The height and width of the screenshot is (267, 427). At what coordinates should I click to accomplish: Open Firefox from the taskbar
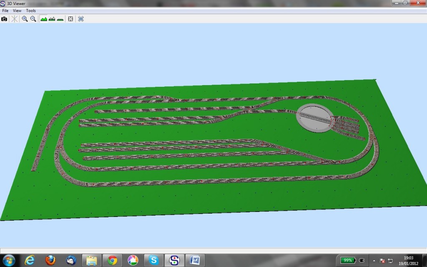pyautogui.click(x=50, y=260)
